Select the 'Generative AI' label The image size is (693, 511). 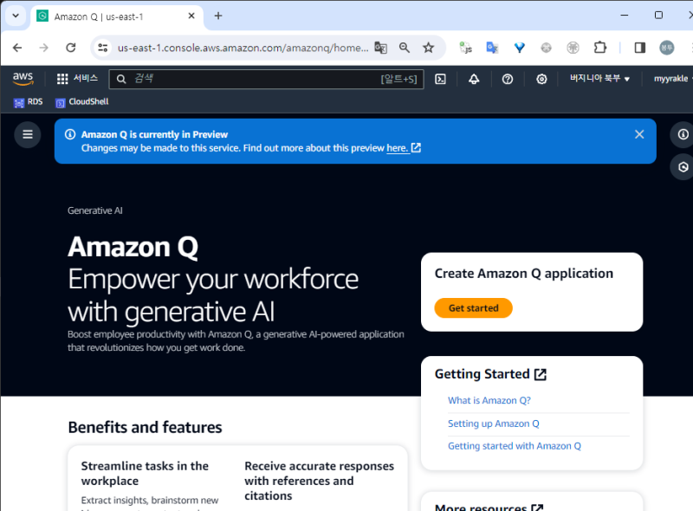click(x=95, y=210)
